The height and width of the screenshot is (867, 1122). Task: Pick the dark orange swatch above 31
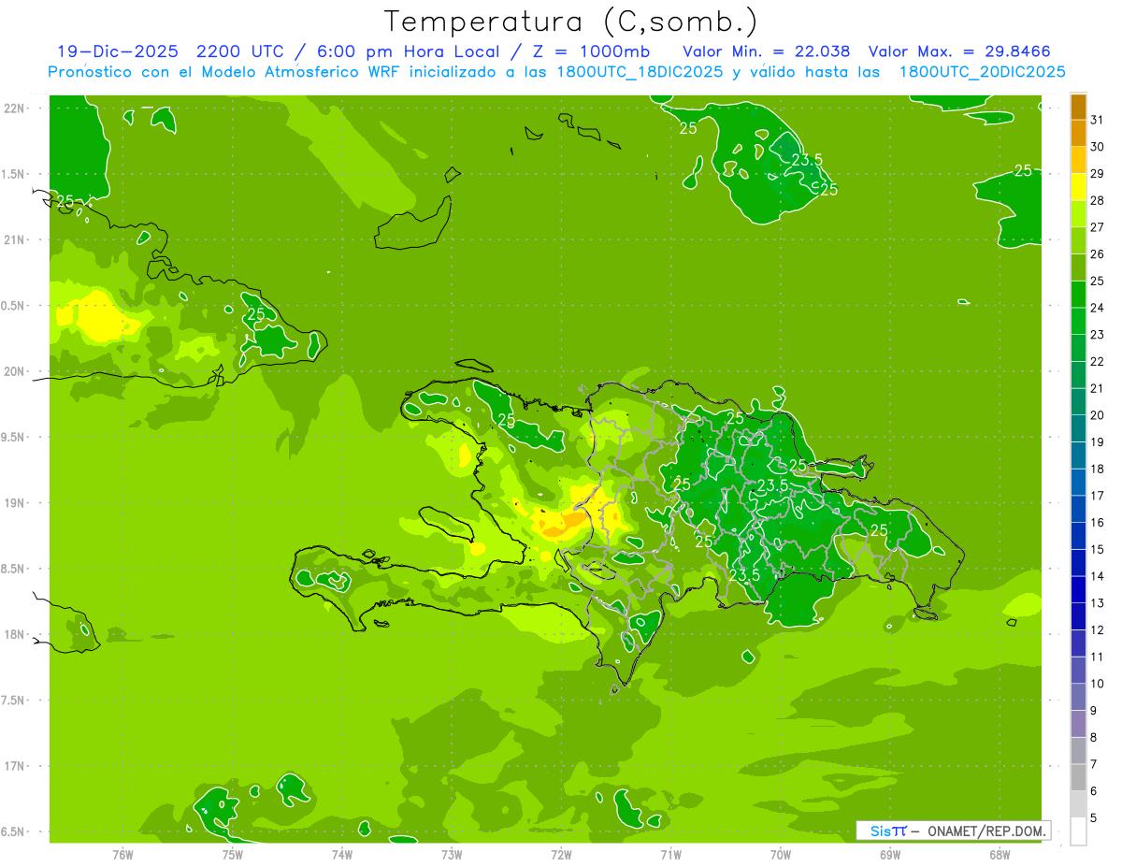[x=1078, y=107]
